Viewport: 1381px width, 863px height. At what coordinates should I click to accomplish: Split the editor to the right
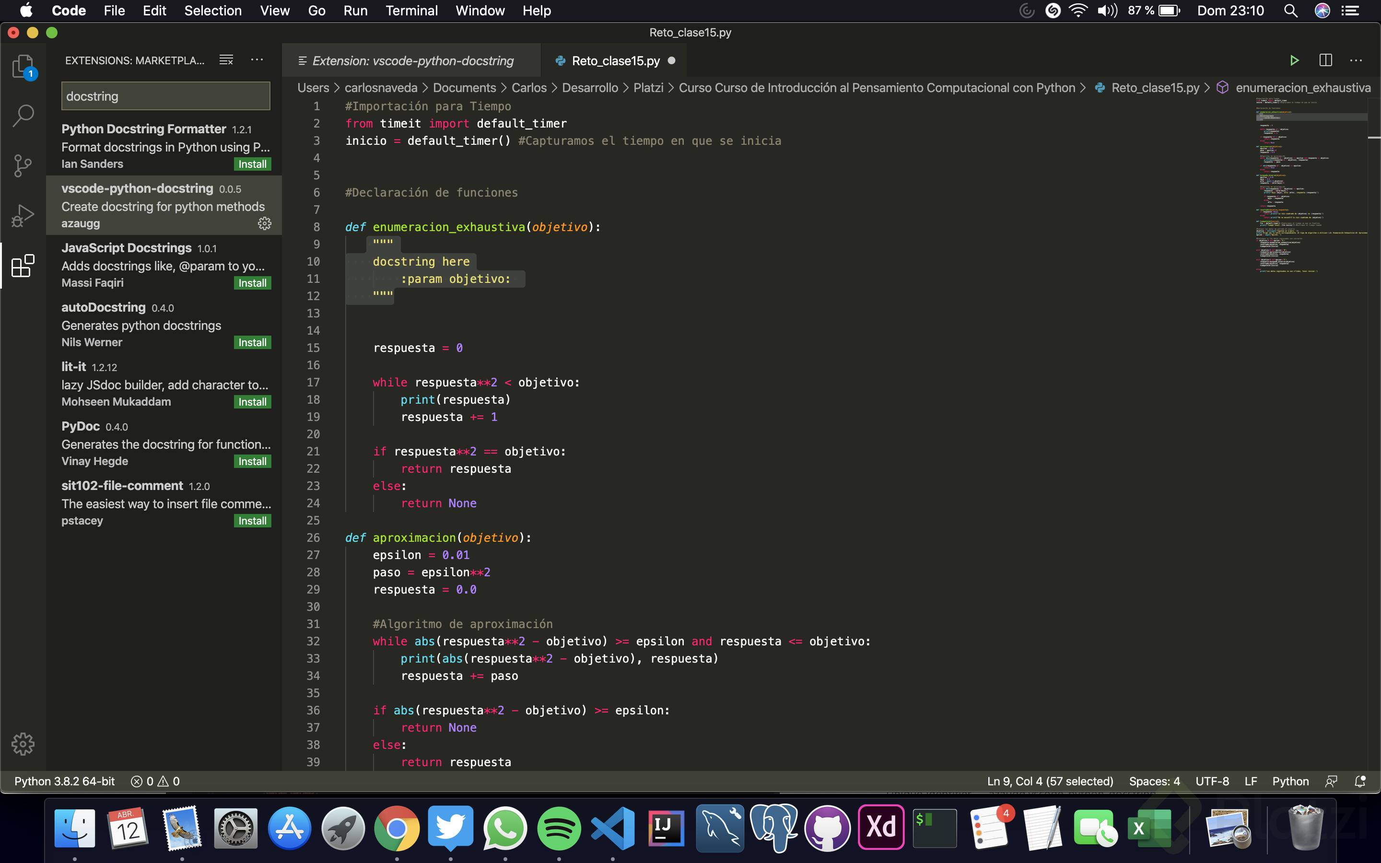click(x=1325, y=60)
